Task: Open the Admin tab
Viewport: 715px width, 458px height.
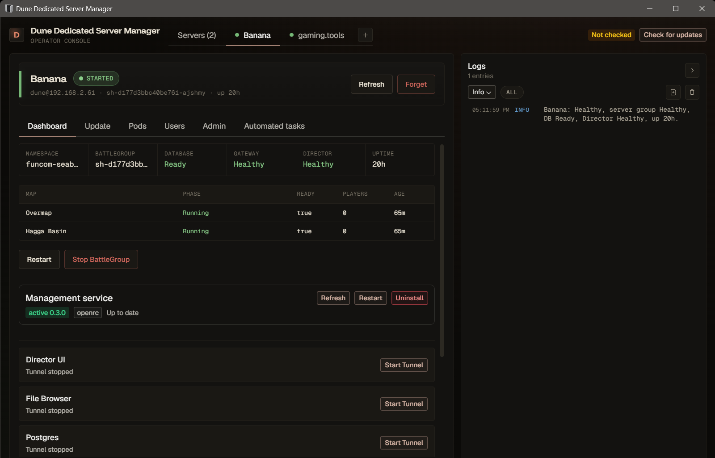Action: tap(214, 126)
